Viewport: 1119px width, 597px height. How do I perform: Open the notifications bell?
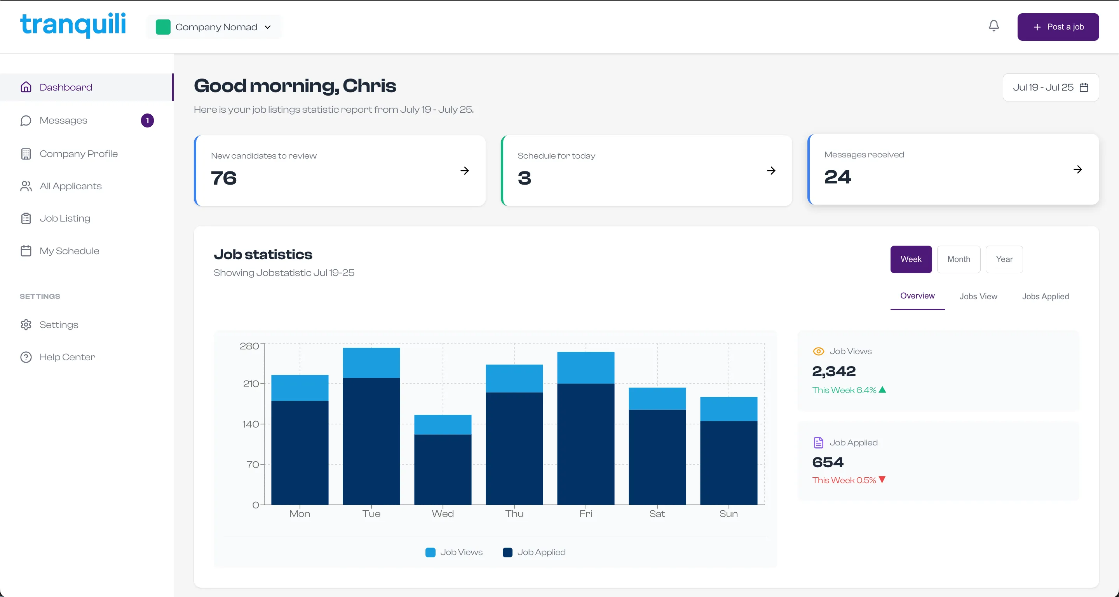coord(994,26)
